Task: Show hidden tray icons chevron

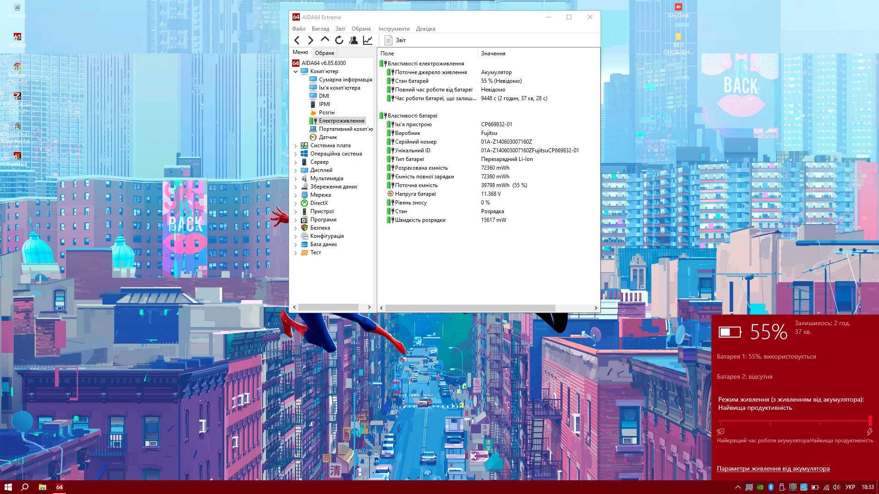Action: pos(738,487)
